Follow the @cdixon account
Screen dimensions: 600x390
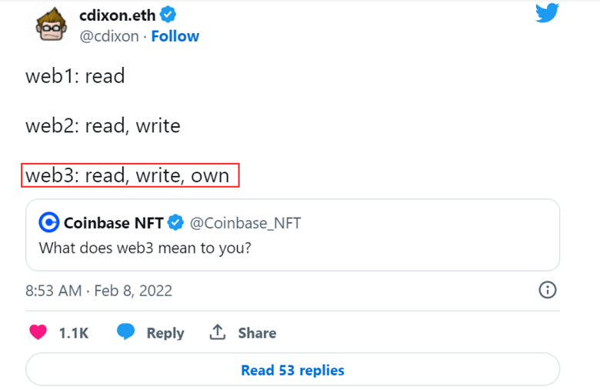(175, 36)
